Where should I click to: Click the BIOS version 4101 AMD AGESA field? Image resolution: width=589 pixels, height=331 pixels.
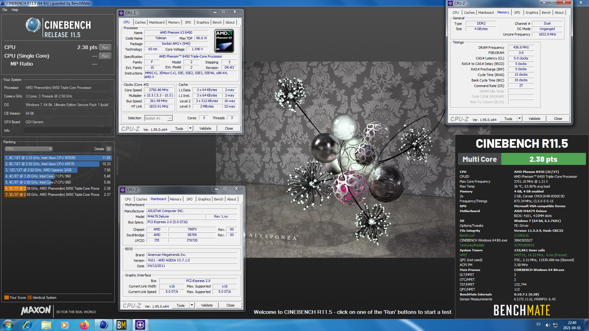[192, 261]
